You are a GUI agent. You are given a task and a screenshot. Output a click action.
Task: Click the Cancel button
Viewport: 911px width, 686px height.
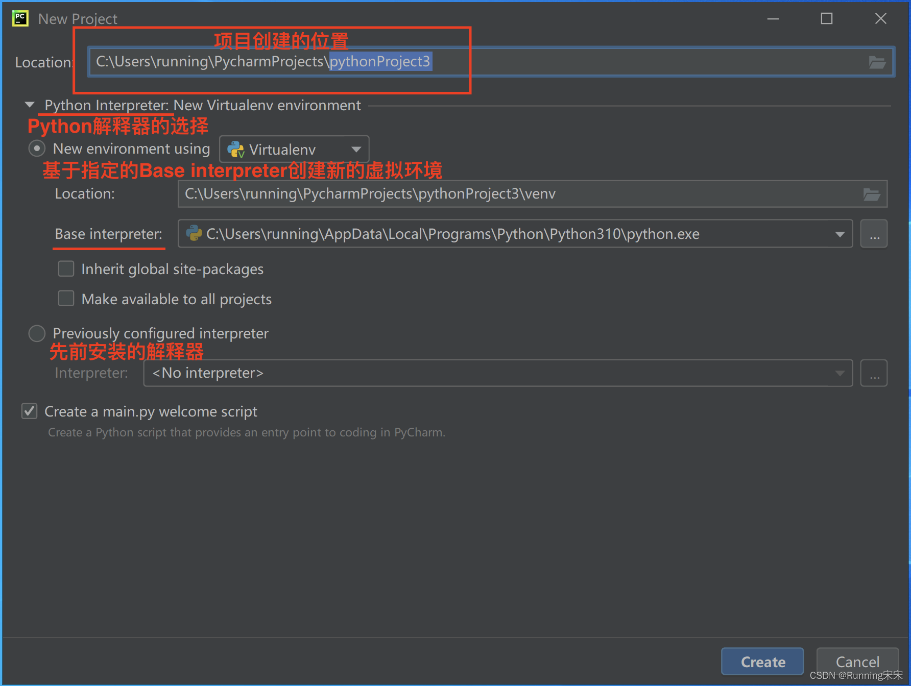857,661
